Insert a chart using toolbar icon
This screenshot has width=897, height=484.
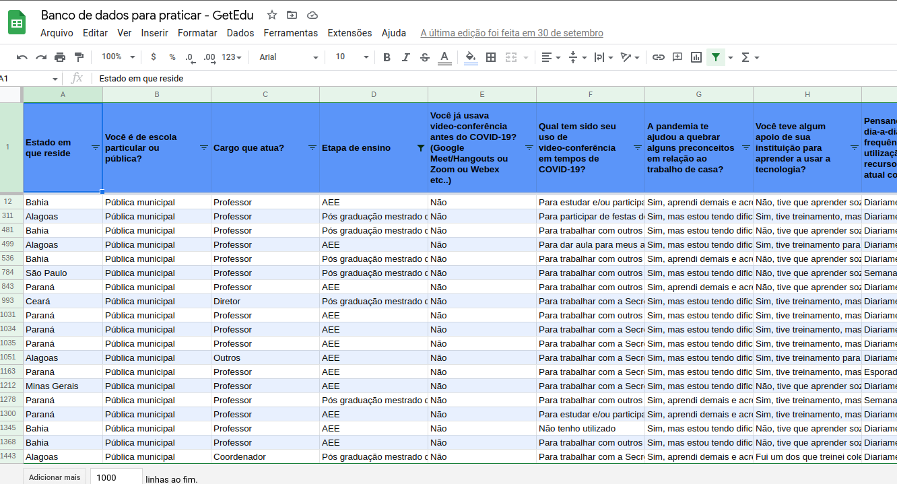point(696,57)
